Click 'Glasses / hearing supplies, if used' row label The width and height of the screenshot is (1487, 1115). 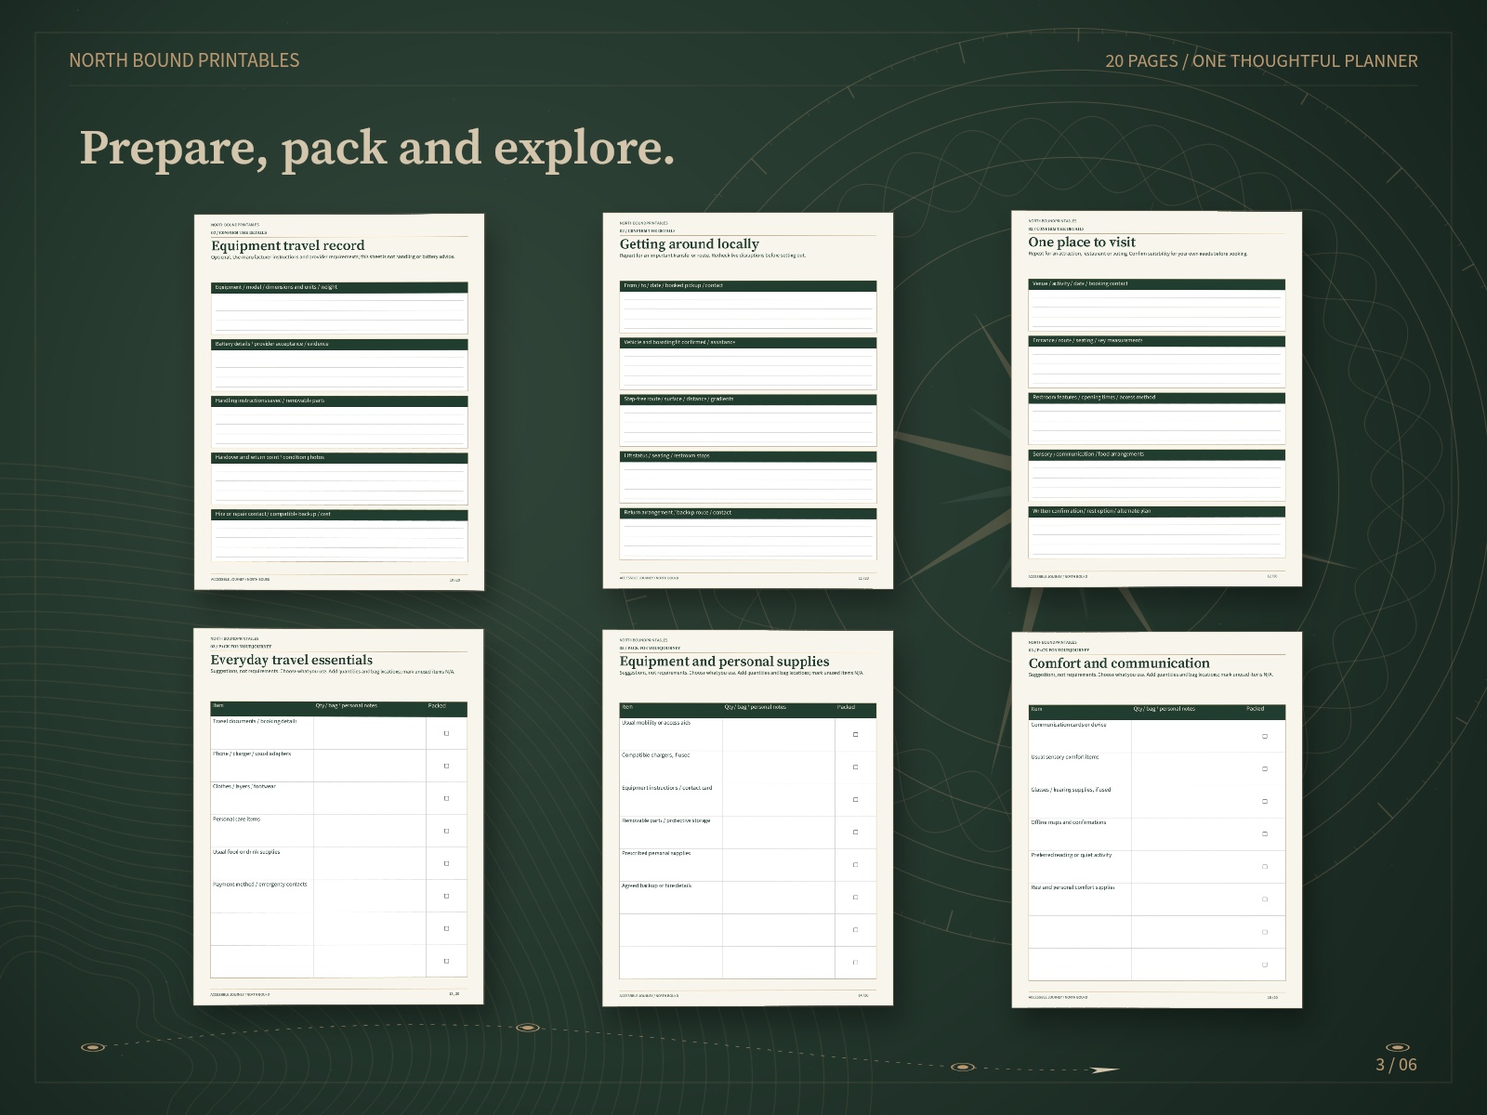coord(1071,790)
